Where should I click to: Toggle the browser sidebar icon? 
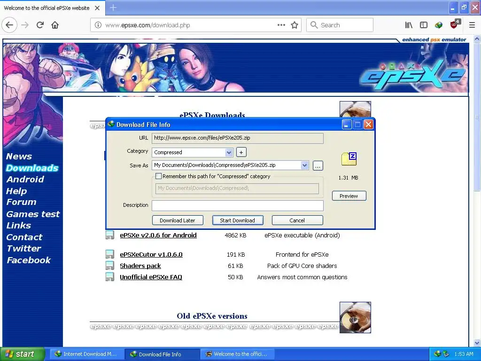424,25
